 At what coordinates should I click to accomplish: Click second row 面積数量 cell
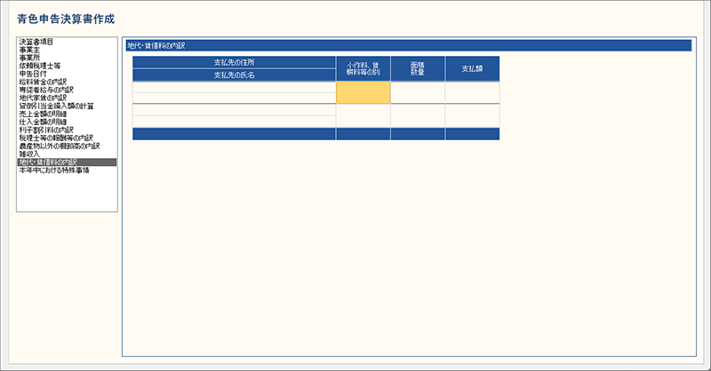coord(418,116)
